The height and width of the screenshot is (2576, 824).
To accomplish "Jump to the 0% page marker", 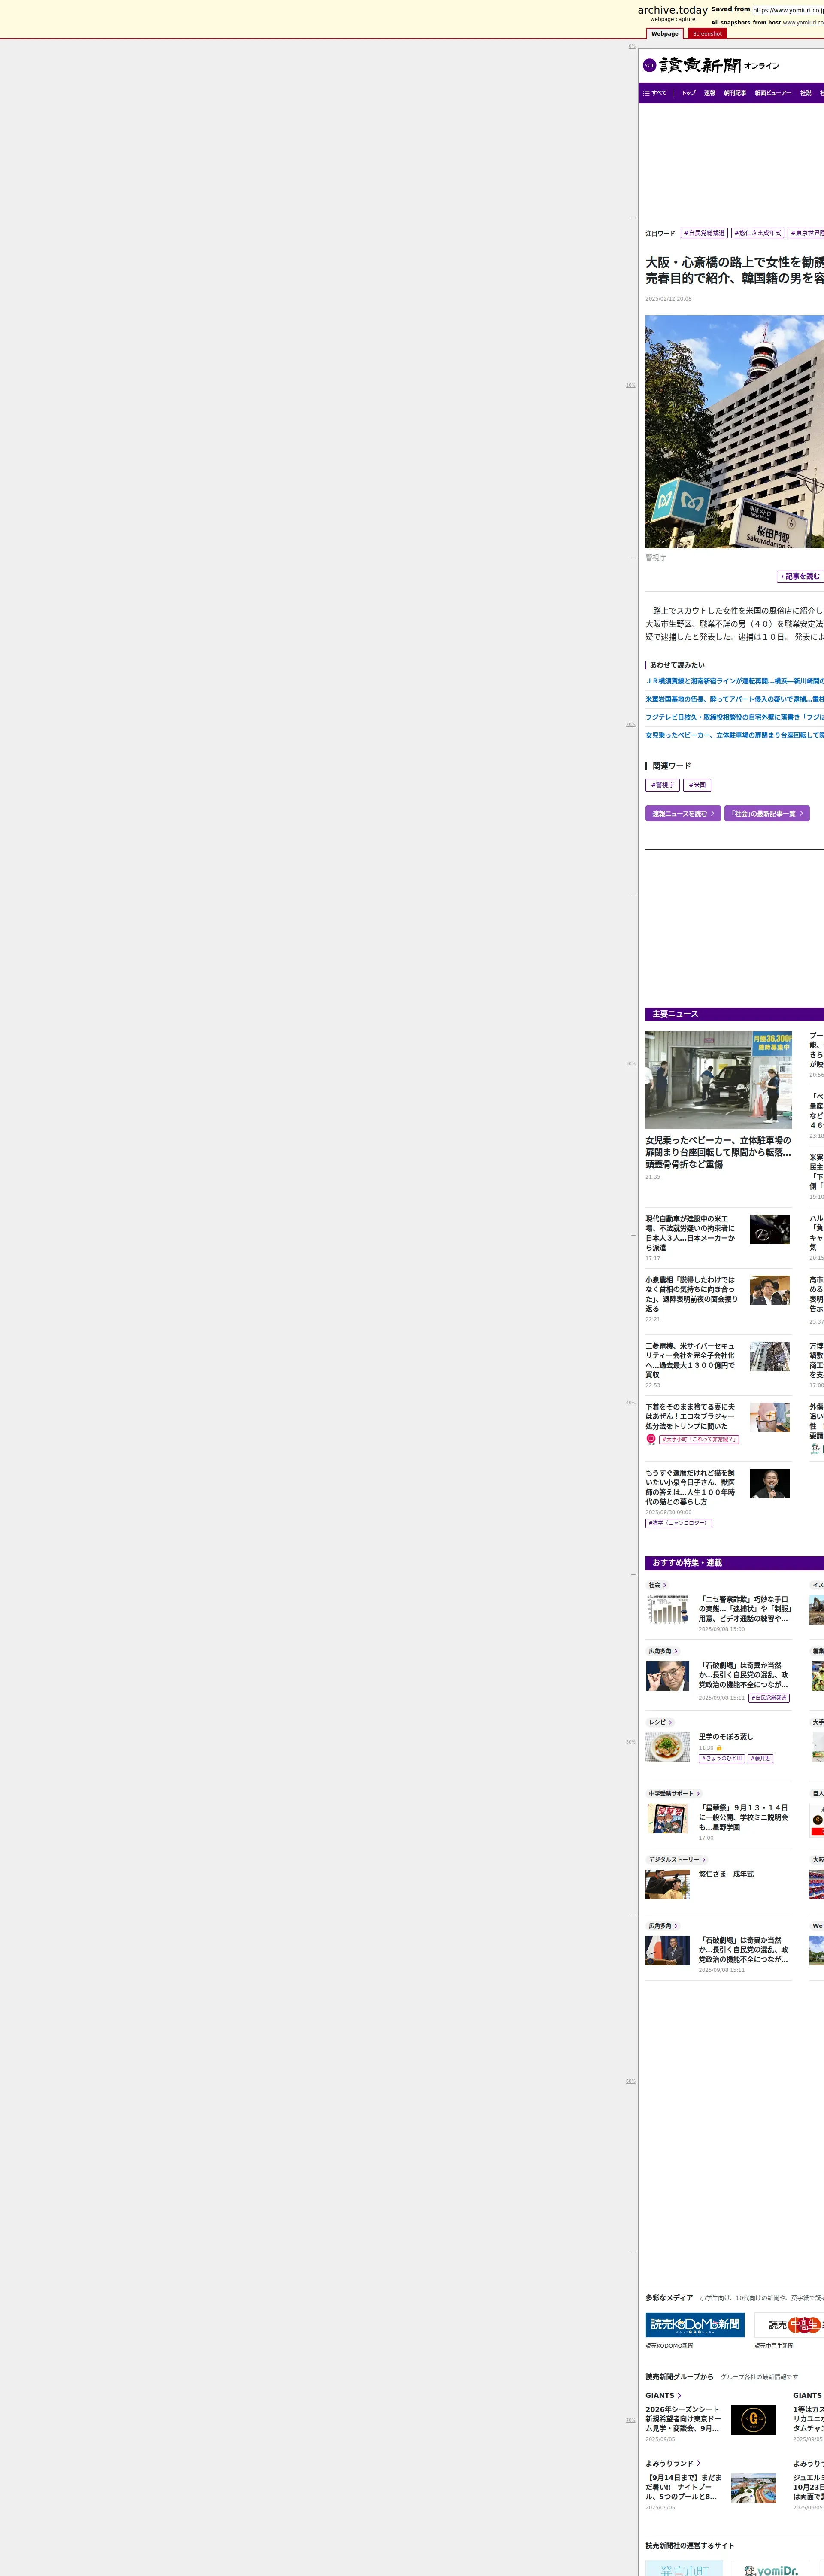I will pos(632,46).
